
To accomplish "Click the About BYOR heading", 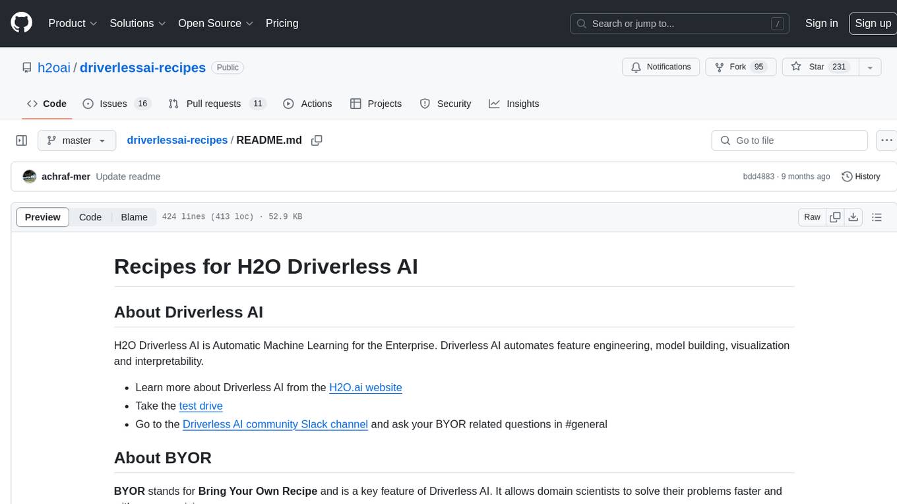I will tap(163, 458).
